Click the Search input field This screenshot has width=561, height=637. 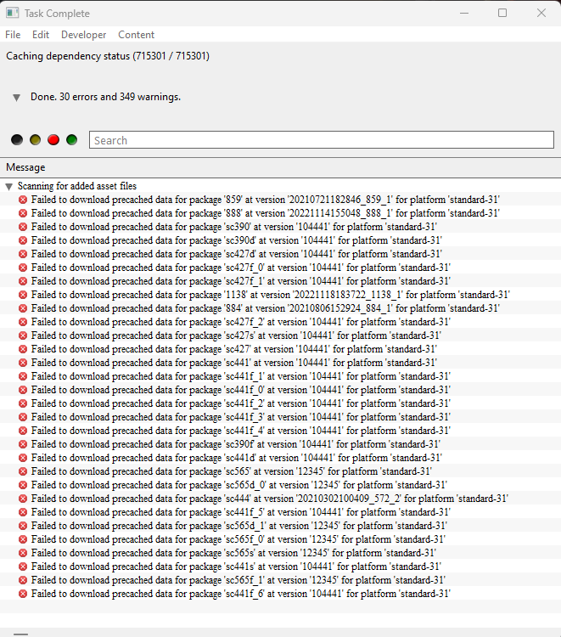[x=322, y=140]
